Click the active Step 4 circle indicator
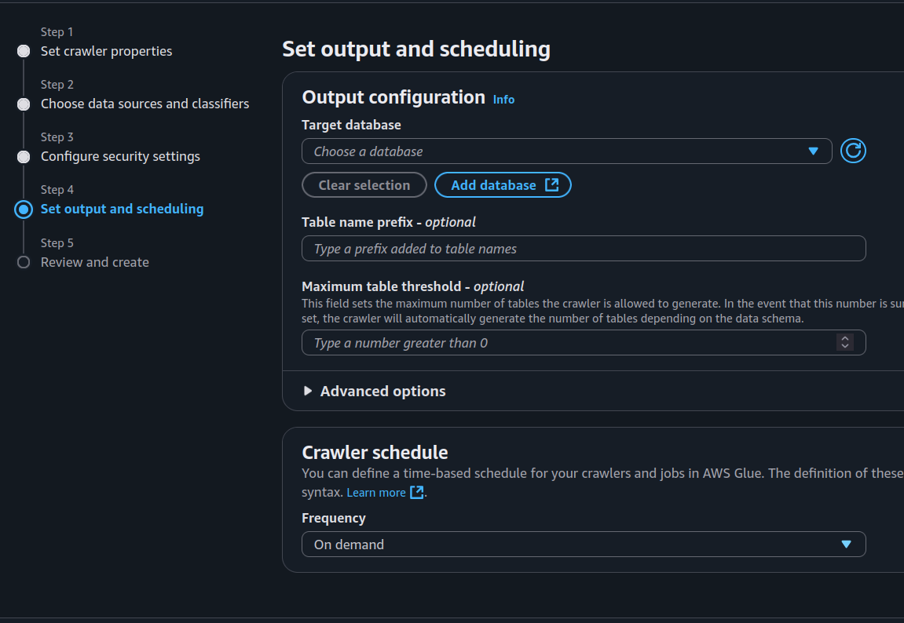The image size is (904, 623). coord(24,209)
